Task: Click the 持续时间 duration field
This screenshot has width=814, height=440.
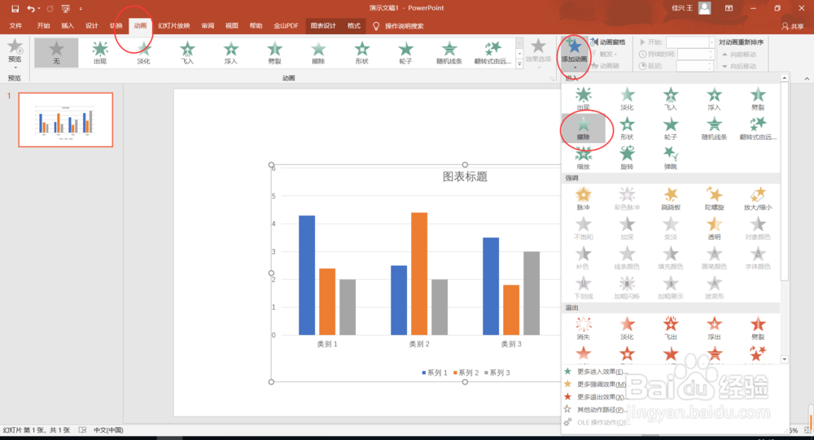Action: 697,54
